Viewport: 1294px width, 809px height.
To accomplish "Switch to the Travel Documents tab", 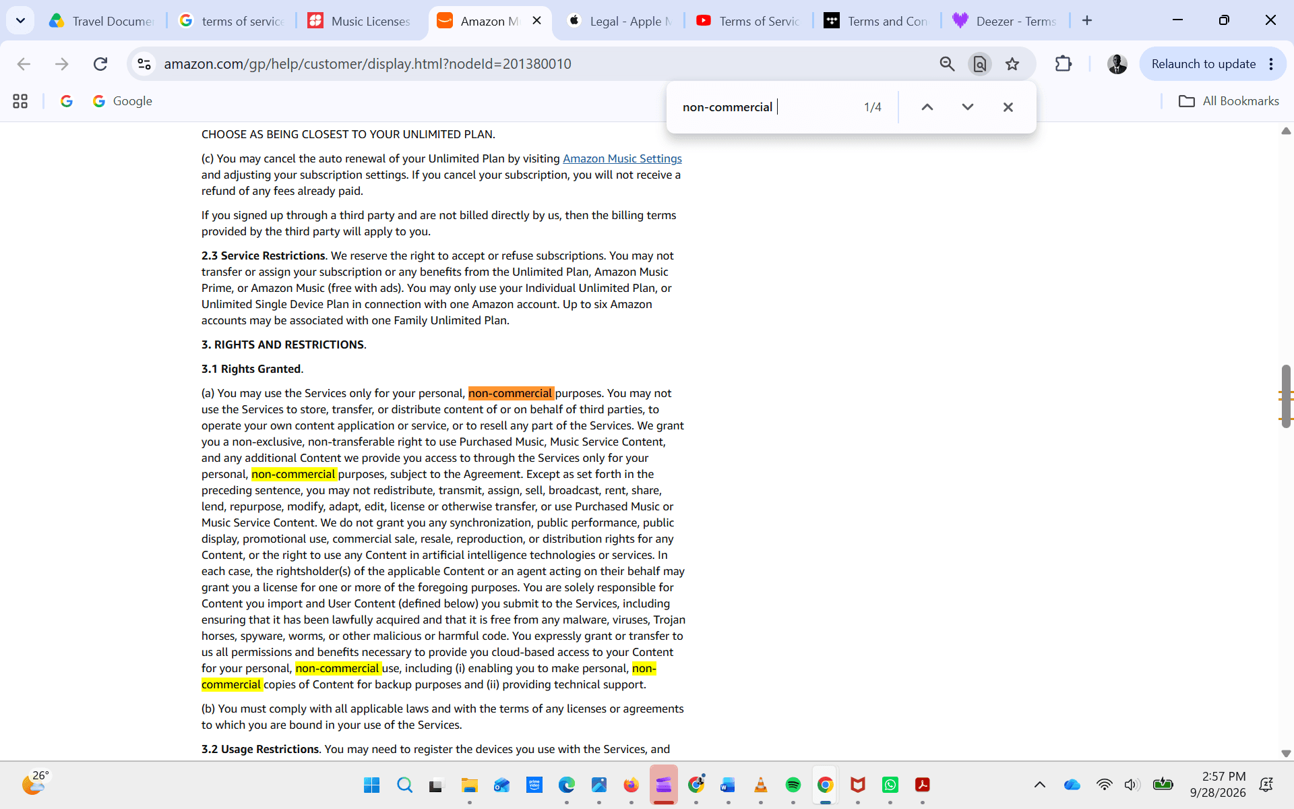I will (x=101, y=21).
